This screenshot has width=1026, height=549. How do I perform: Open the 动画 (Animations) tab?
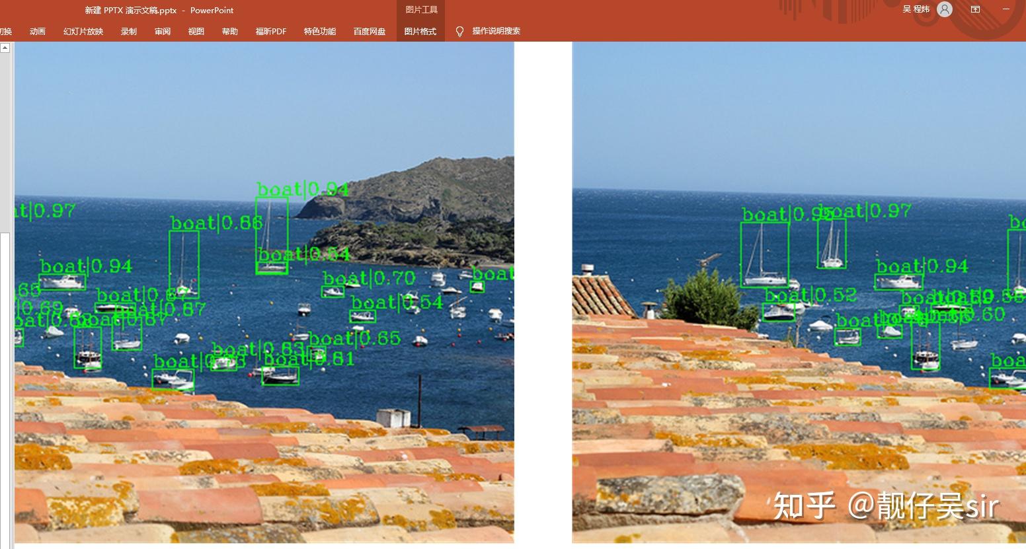pyautogui.click(x=38, y=32)
